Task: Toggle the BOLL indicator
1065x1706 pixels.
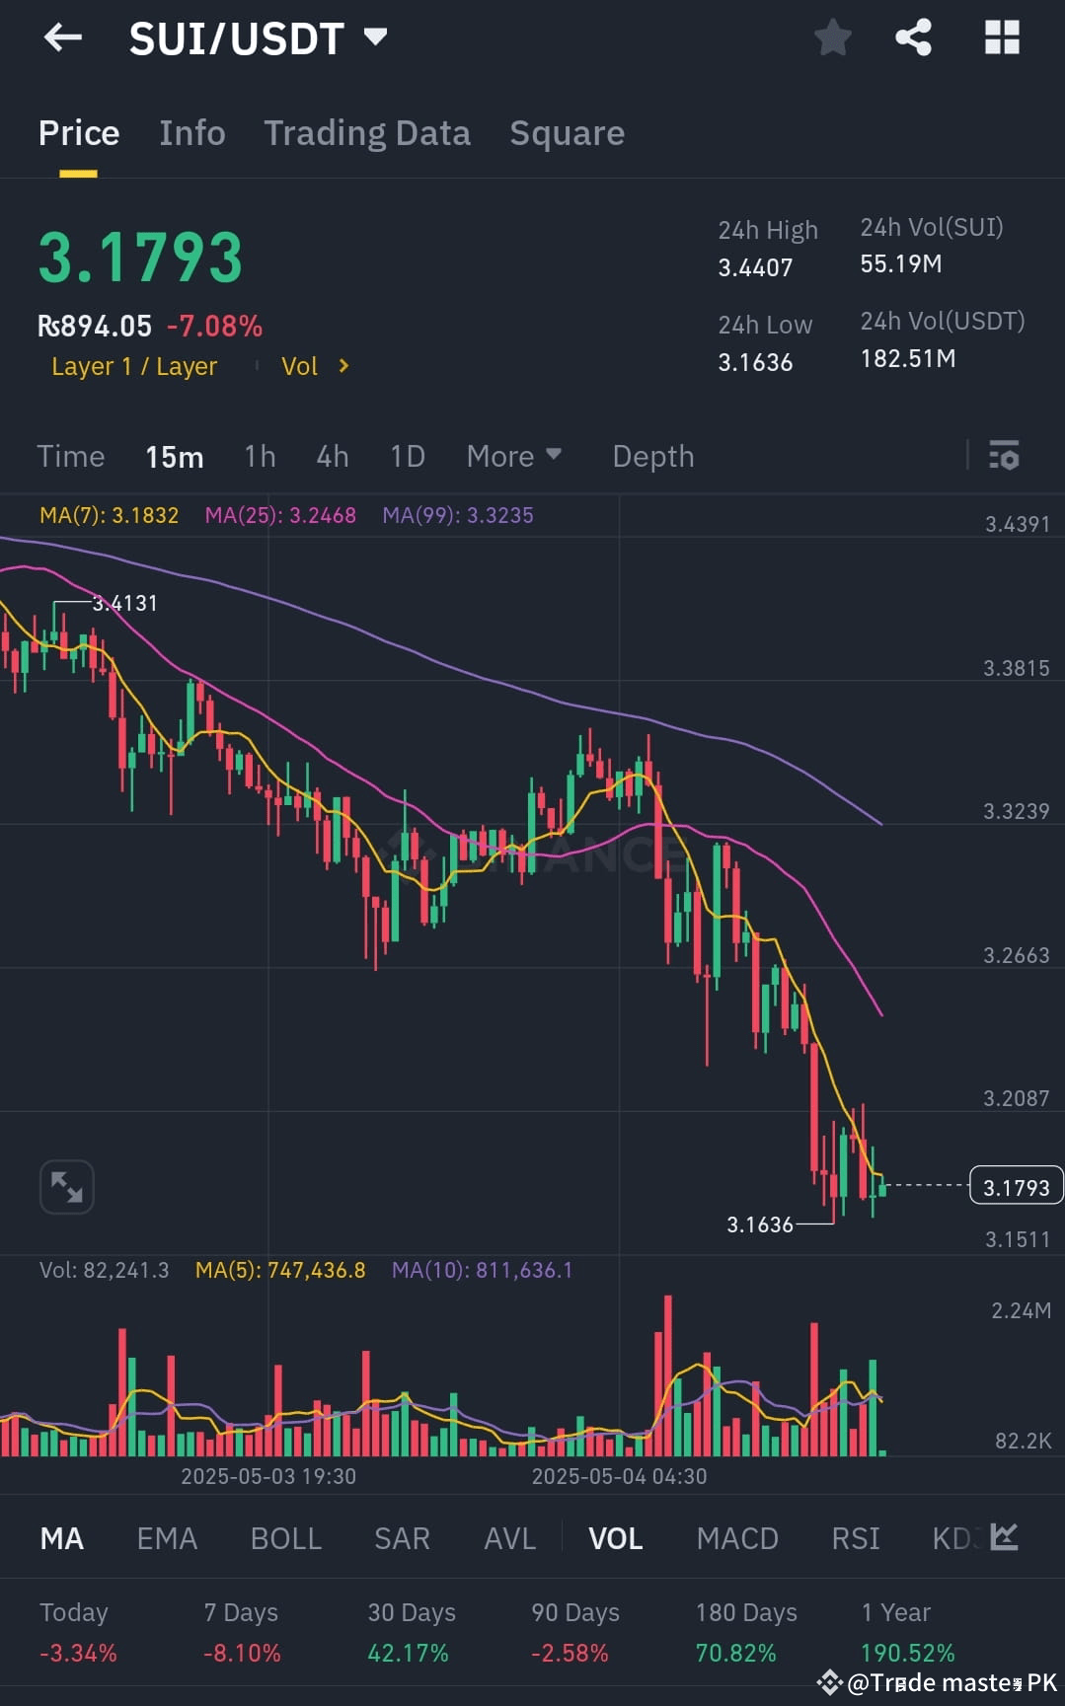Action: click(x=285, y=1538)
